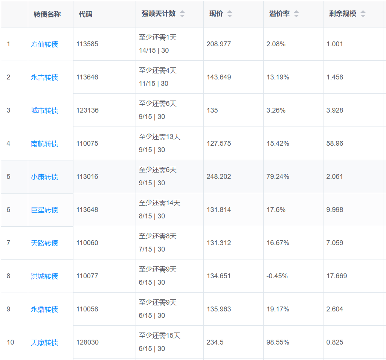Open the 巨星转债 bond page
The height and width of the screenshot is (360, 386).
point(44,210)
